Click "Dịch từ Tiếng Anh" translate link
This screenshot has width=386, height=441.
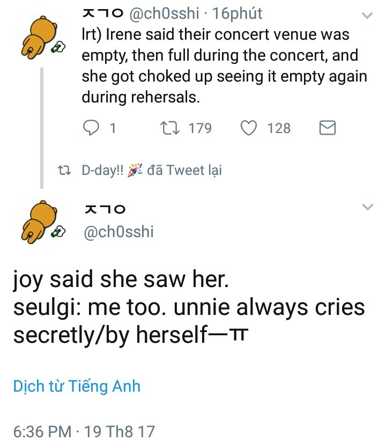click(x=77, y=386)
